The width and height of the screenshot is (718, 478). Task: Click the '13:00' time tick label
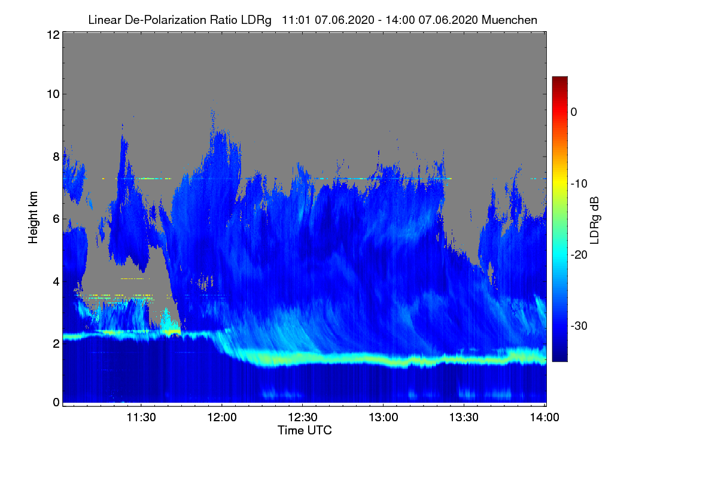pos(383,418)
